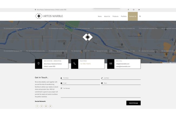The image size is (176, 117).
Task: Click the Twitter icon in top bar
Action: (139, 10)
